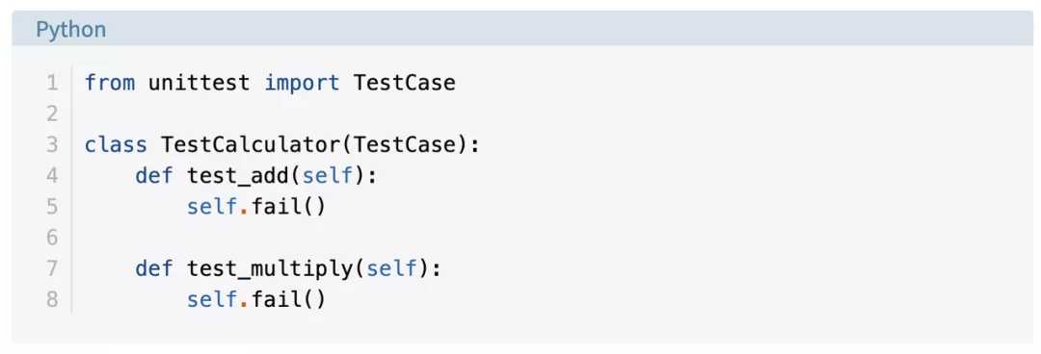Image resolution: width=1041 pixels, height=354 pixels.
Task: Click the 'from' keyword on line 1
Action: tap(110, 83)
